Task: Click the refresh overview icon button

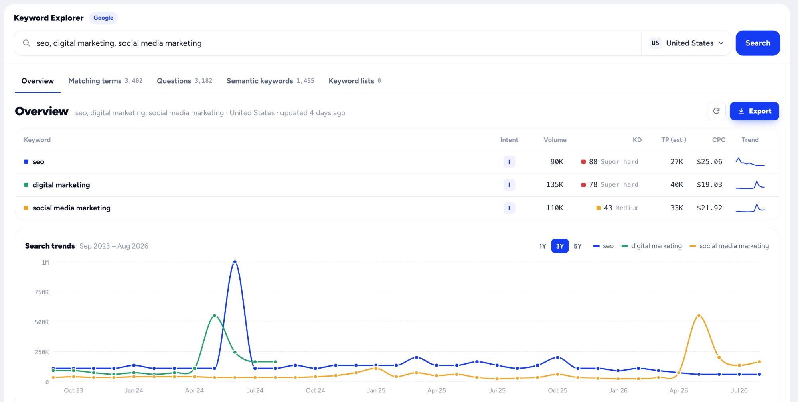Action: pos(716,111)
